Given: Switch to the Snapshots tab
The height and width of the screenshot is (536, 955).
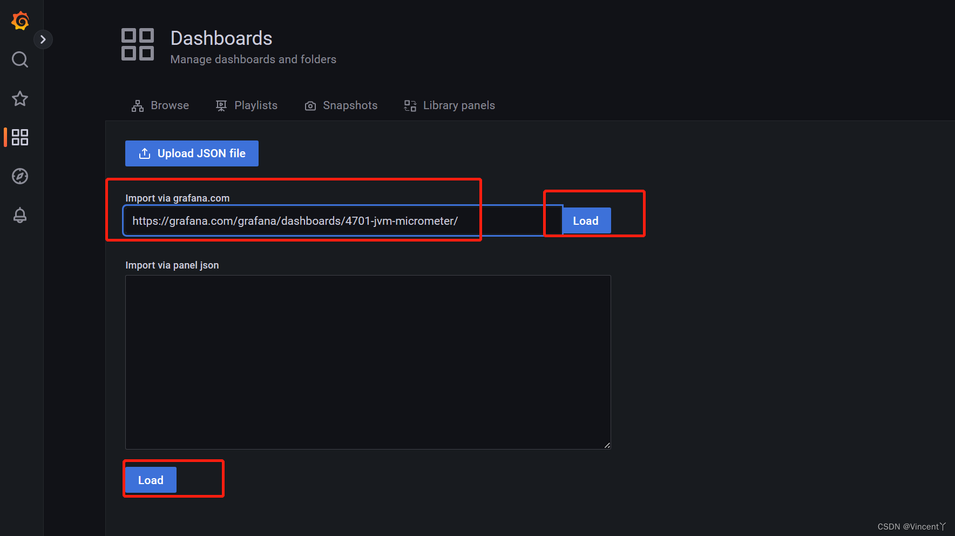Looking at the screenshot, I should pos(341,105).
